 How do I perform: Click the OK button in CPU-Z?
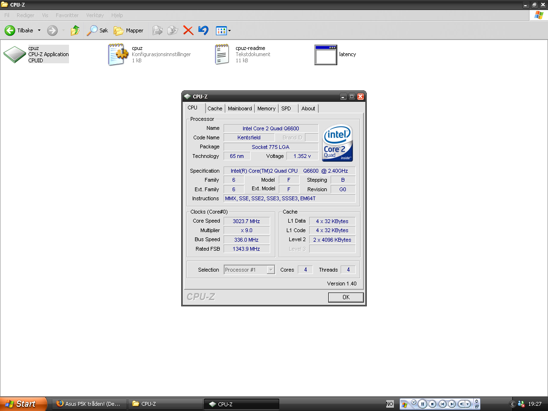pos(346,297)
